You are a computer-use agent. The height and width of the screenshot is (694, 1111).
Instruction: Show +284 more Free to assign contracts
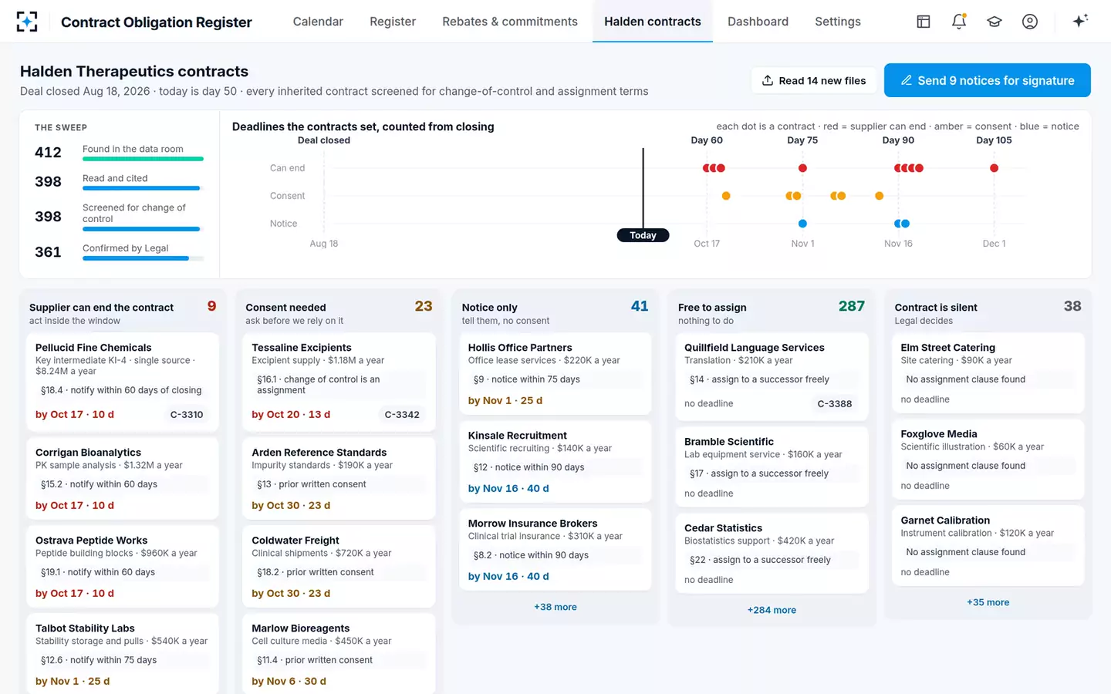772,610
